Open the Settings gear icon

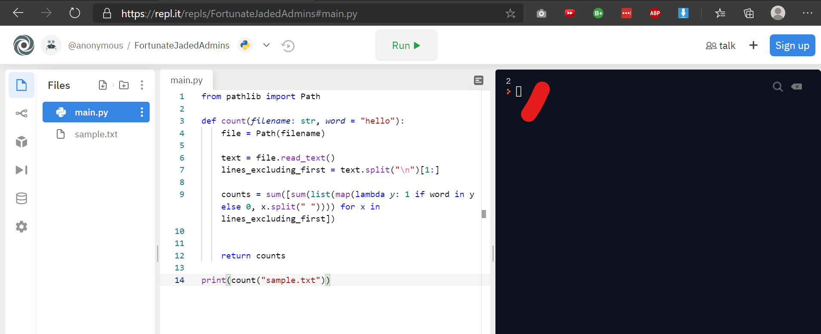click(x=22, y=227)
